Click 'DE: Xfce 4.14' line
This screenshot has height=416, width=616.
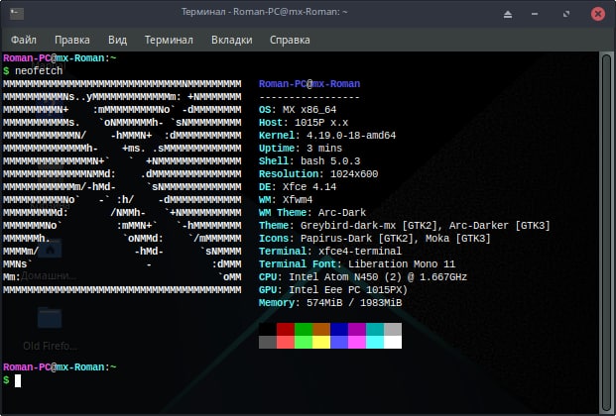click(x=298, y=187)
